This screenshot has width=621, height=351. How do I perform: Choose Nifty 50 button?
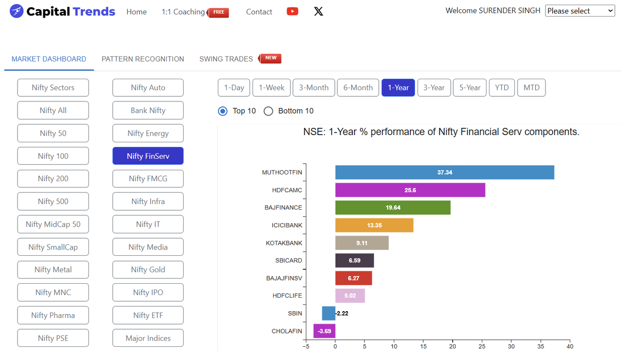click(53, 133)
